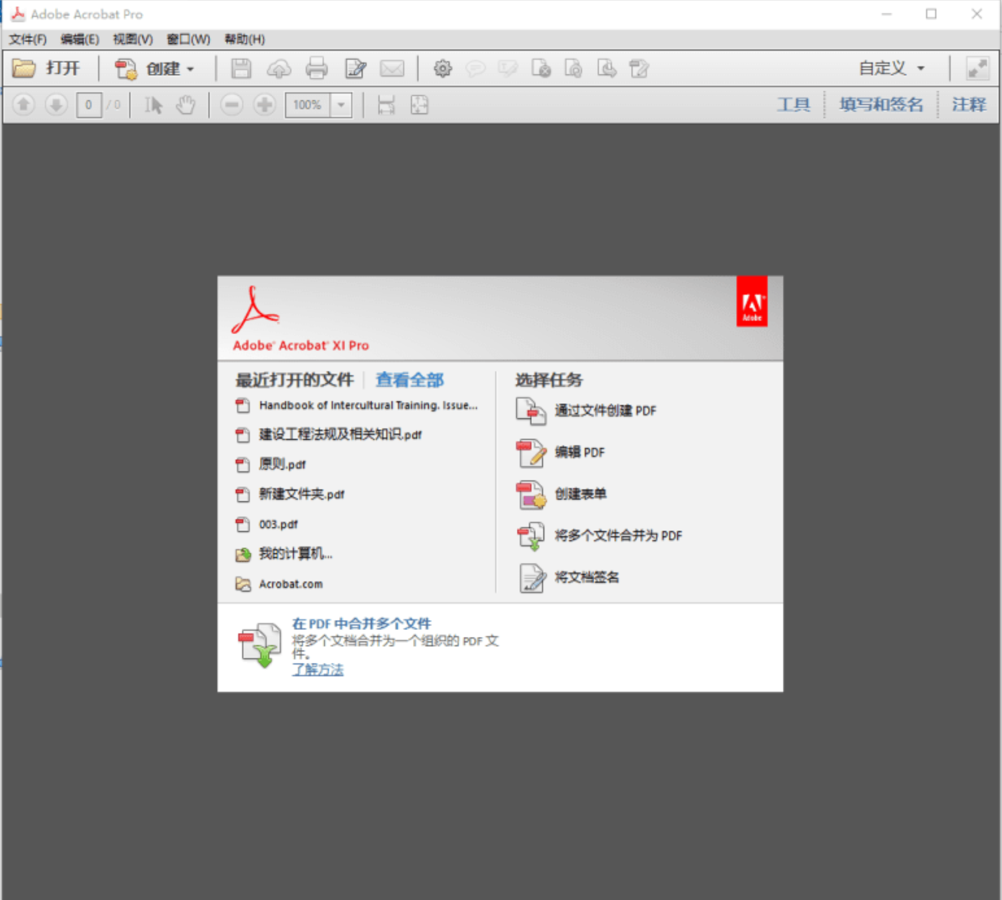
Task: Click the cloud upload icon
Action: click(x=279, y=69)
